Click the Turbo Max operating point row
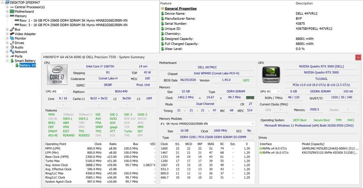This screenshot has width=363, height=188. 100,161
